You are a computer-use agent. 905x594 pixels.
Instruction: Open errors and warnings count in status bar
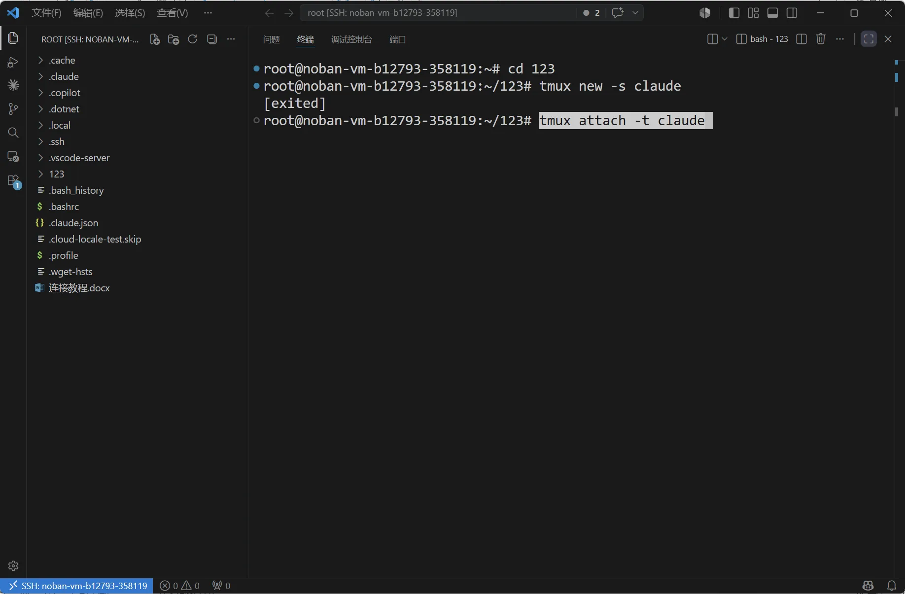click(180, 586)
